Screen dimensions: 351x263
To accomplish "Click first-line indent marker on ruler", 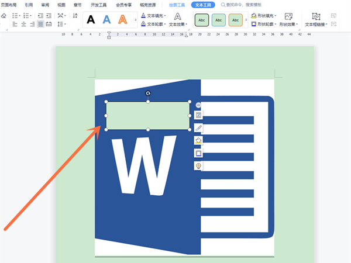I will tap(109, 33).
